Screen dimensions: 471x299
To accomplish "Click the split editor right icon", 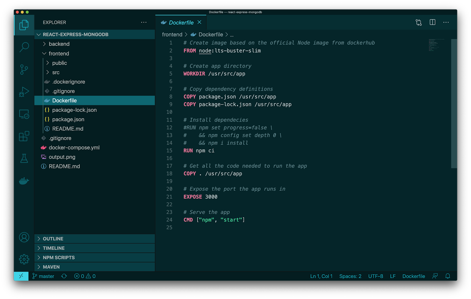I will point(432,22).
